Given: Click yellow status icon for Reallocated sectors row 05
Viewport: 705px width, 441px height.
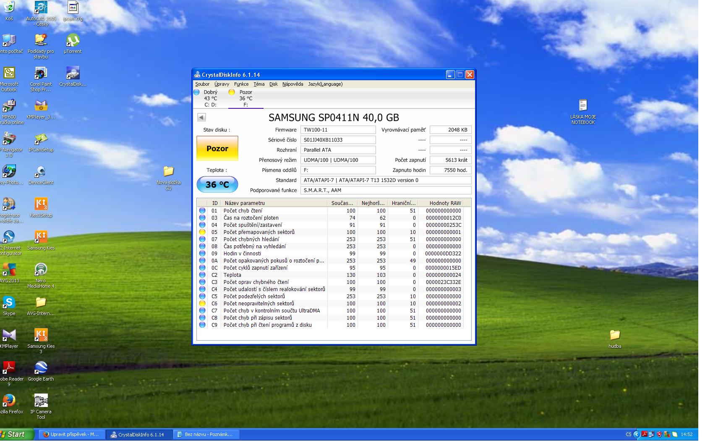Looking at the screenshot, I should coord(202,232).
